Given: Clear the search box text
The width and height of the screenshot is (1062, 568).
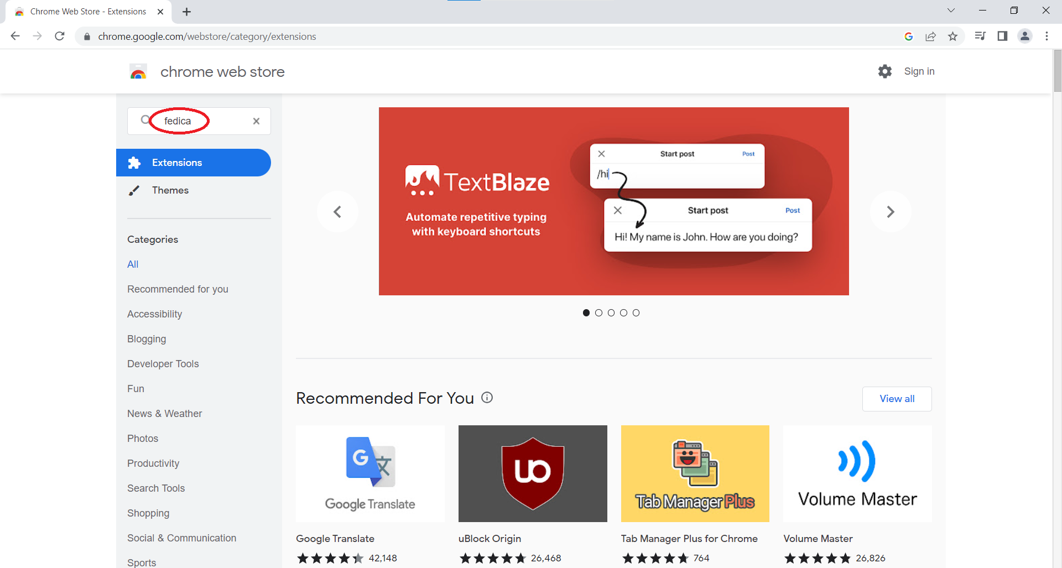Looking at the screenshot, I should click(256, 121).
